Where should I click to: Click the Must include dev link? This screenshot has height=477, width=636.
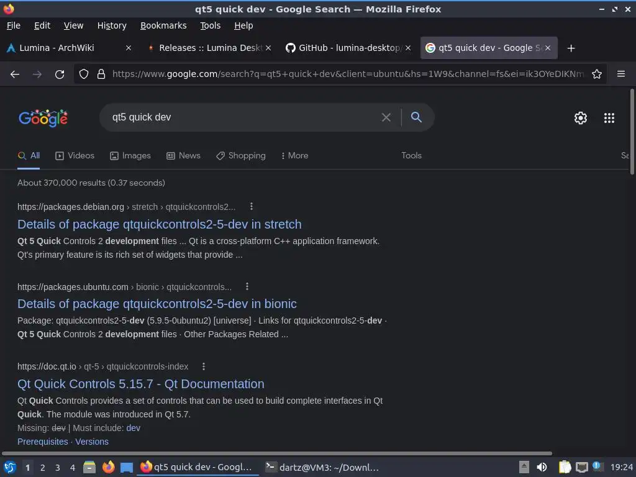133,428
